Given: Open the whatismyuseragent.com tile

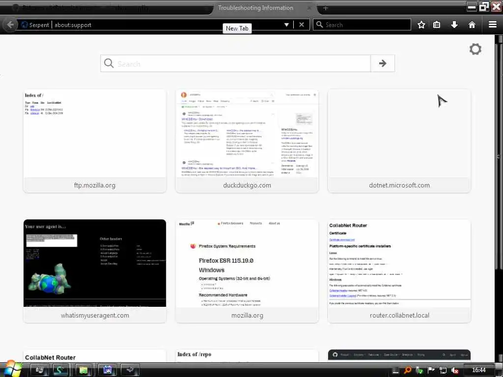Looking at the screenshot, I should coord(95,271).
